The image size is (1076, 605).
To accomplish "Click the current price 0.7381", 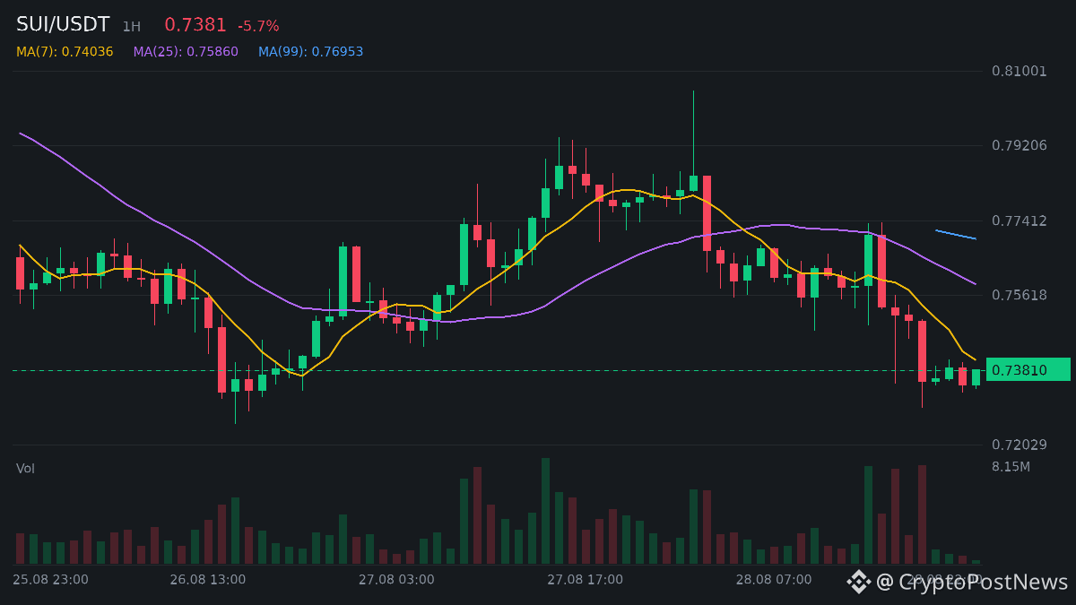I will [x=195, y=25].
